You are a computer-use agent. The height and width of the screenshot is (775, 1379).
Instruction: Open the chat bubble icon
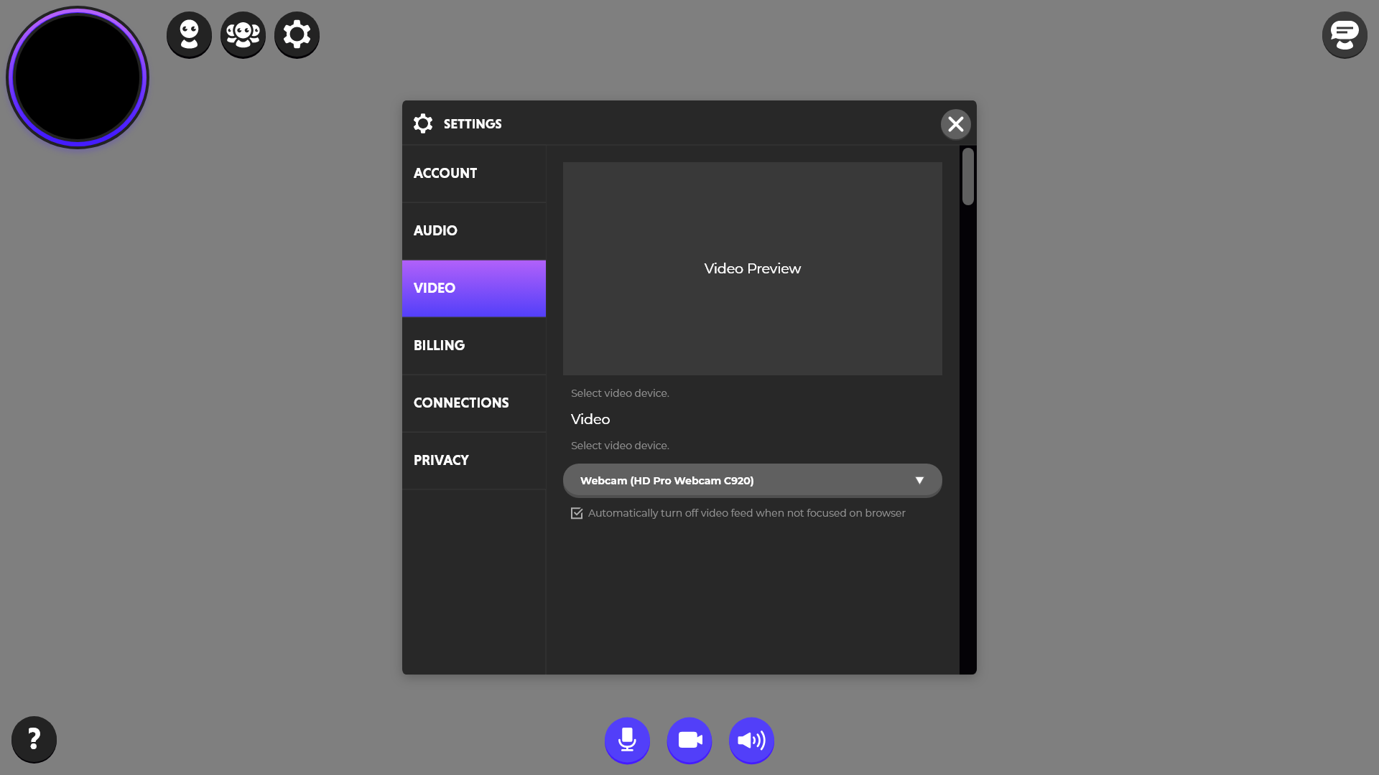(1344, 34)
